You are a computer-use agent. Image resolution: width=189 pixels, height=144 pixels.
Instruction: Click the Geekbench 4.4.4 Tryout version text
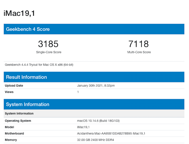(39, 65)
